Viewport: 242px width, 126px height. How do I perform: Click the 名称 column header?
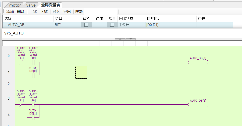[28, 19]
